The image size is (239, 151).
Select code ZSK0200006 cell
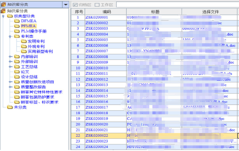[105, 46]
